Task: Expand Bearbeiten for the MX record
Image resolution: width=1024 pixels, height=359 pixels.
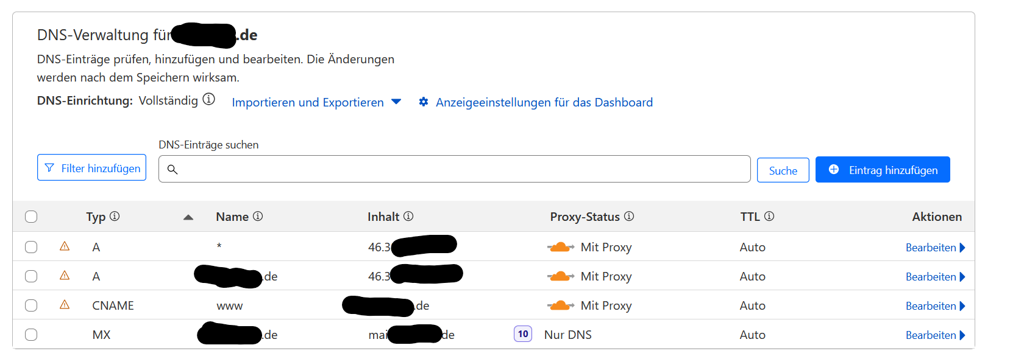Action: click(x=935, y=335)
